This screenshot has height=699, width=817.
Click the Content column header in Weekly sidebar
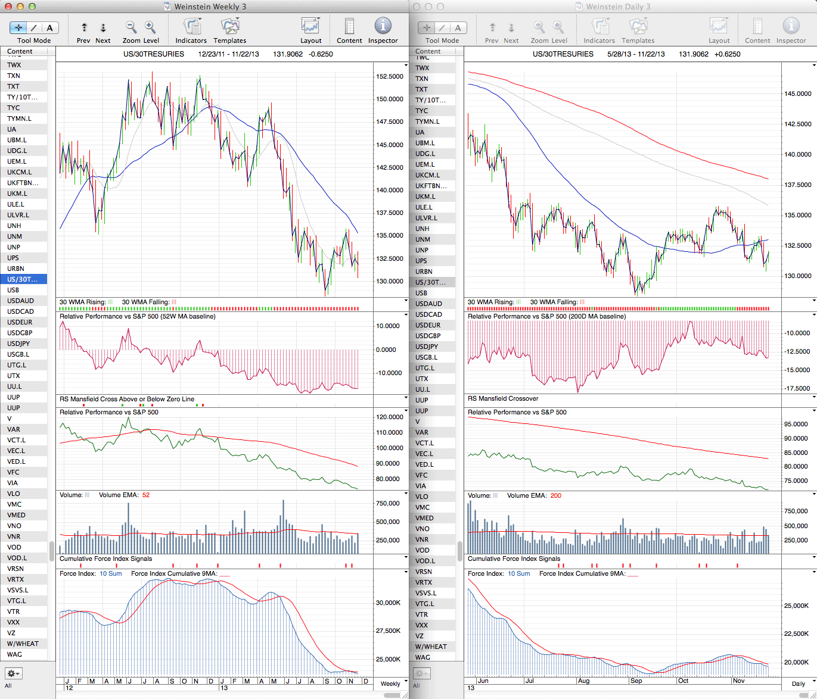tap(20, 52)
